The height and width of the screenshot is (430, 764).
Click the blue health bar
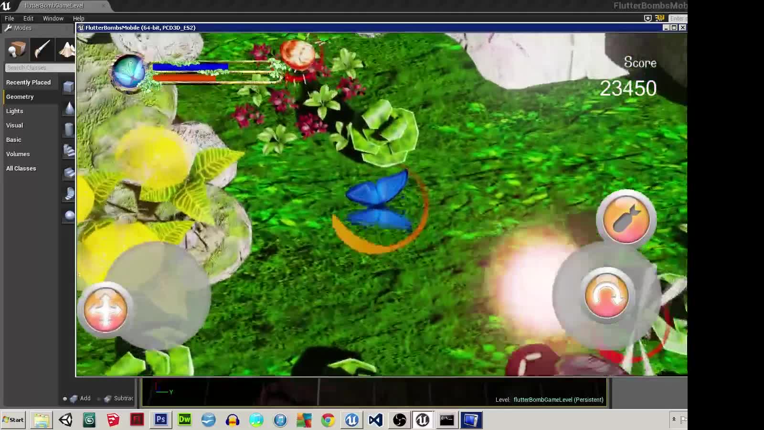[x=190, y=67]
